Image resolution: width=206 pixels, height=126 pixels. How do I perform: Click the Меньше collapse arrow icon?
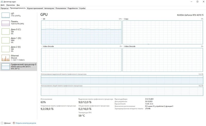tap(2, 123)
